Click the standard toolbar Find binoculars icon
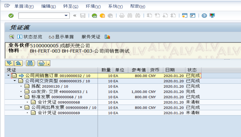The image size is (241, 137). coord(130,16)
